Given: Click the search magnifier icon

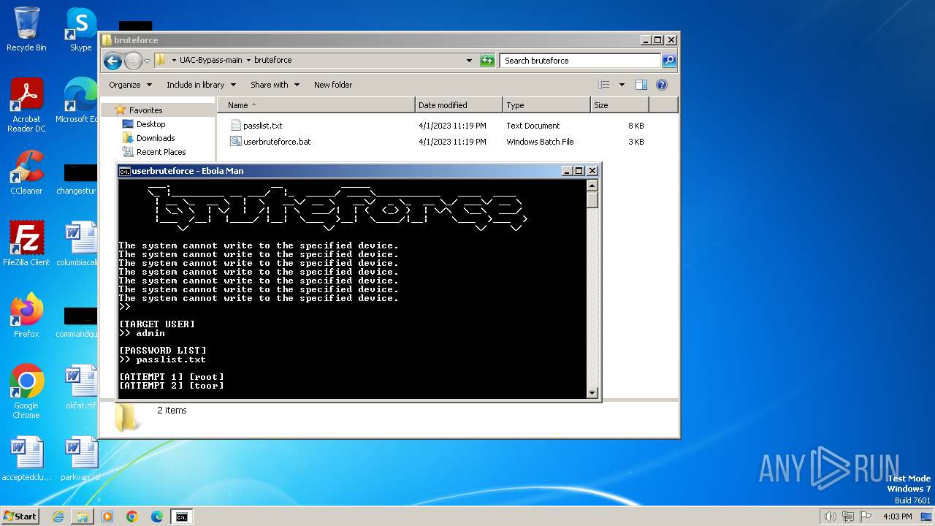Looking at the screenshot, I should 668,61.
